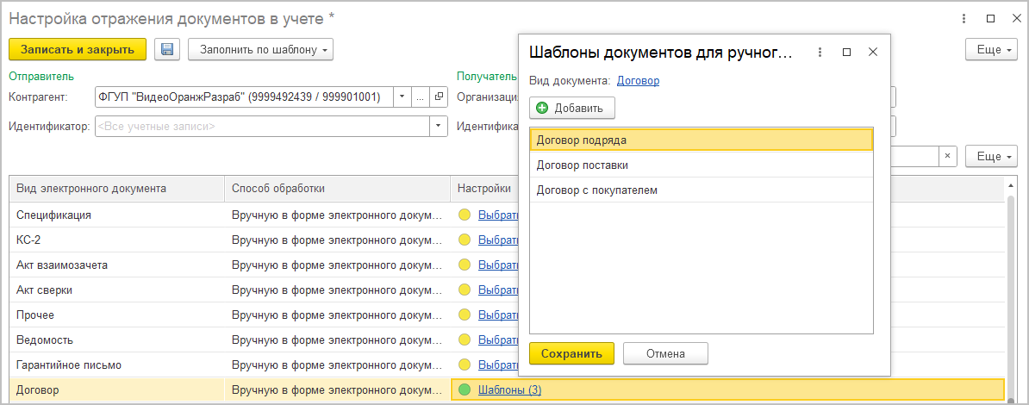
Task: Cancel the dialog with the Отмена button
Action: (x=664, y=353)
